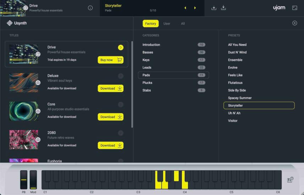Click Buy now for Drive
This screenshot has width=304, height=195.
point(110,60)
